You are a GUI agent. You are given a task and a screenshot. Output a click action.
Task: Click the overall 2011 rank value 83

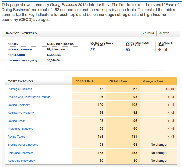[x=128, y=50]
